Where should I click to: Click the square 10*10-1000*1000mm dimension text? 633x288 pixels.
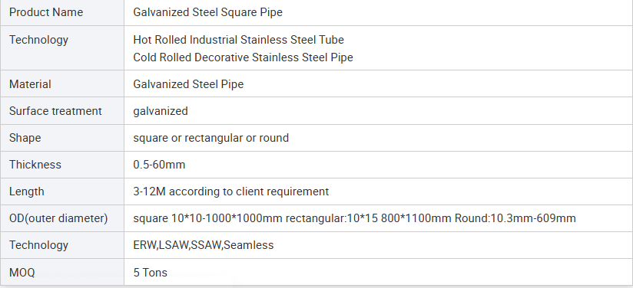[208, 218]
